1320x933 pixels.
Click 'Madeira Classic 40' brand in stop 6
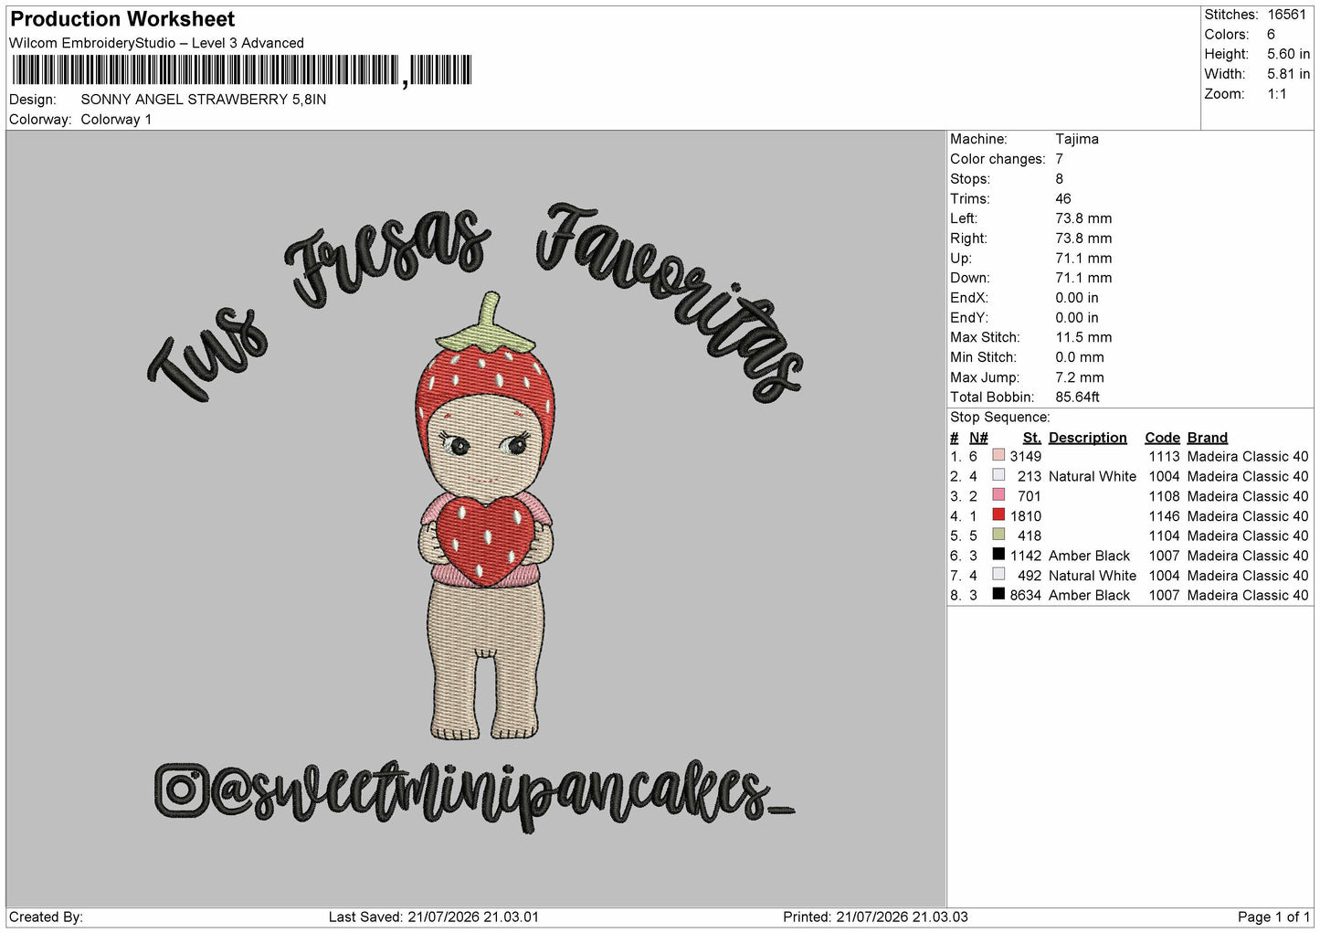point(1248,557)
